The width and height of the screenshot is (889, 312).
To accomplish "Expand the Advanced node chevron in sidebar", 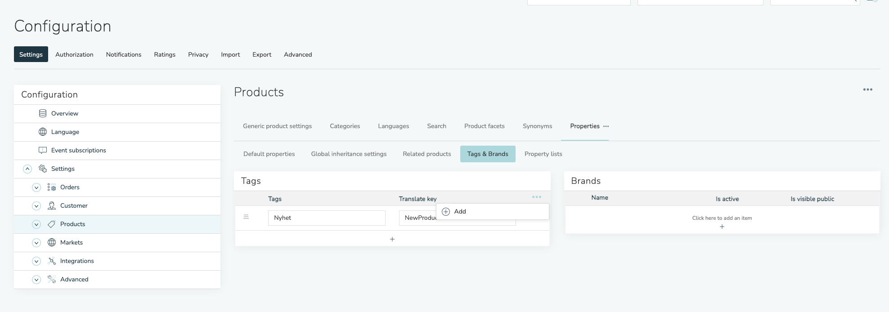I will click(36, 280).
